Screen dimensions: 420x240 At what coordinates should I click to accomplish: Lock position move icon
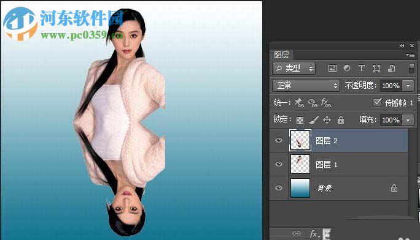pyautogui.click(x=327, y=120)
